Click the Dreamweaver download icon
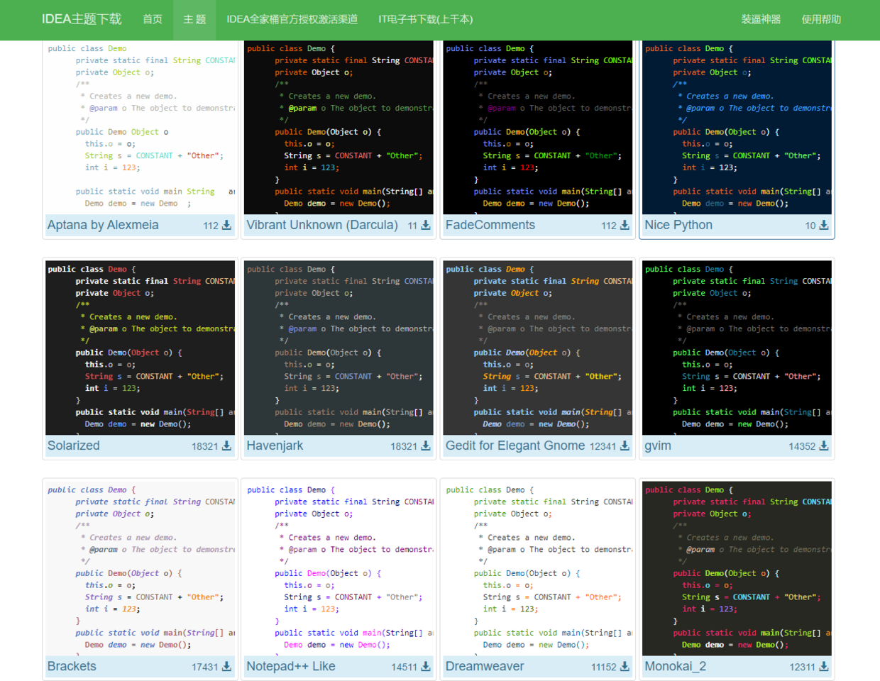 click(625, 667)
